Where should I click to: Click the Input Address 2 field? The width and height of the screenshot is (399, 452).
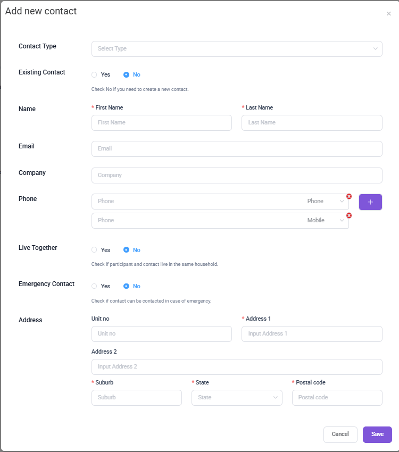click(x=236, y=367)
